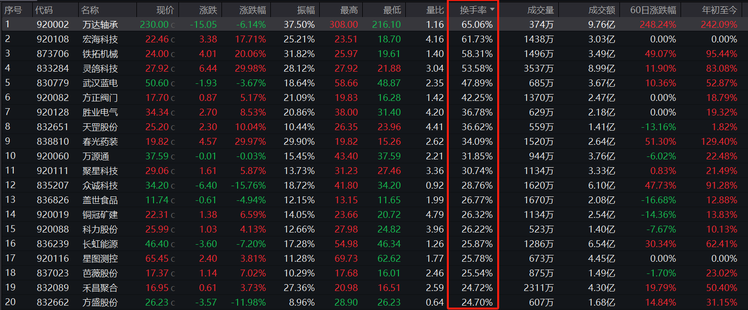Click change percent 29.98%
748x310 pixels.
pyautogui.click(x=250, y=68)
